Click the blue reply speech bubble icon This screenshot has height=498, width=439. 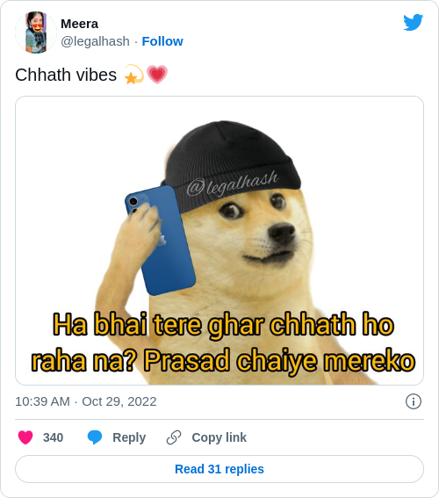click(x=95, y=437)
